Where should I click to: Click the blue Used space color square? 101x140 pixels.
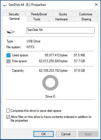click(8, 55)
